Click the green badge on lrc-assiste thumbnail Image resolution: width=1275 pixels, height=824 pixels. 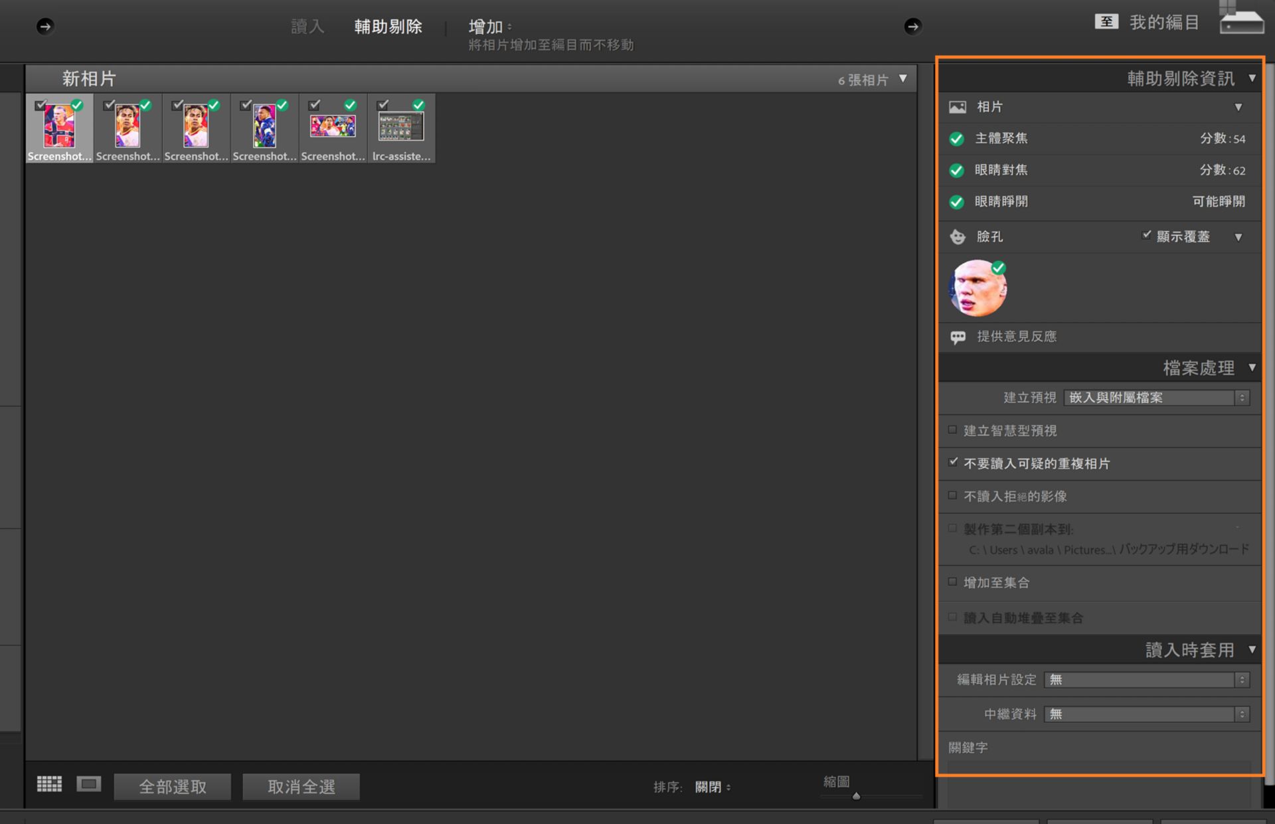[418, 105]
